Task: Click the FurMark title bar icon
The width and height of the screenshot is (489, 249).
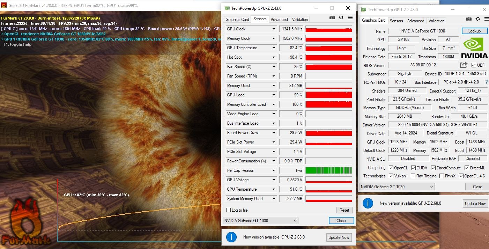Action: tap(4, 5)
